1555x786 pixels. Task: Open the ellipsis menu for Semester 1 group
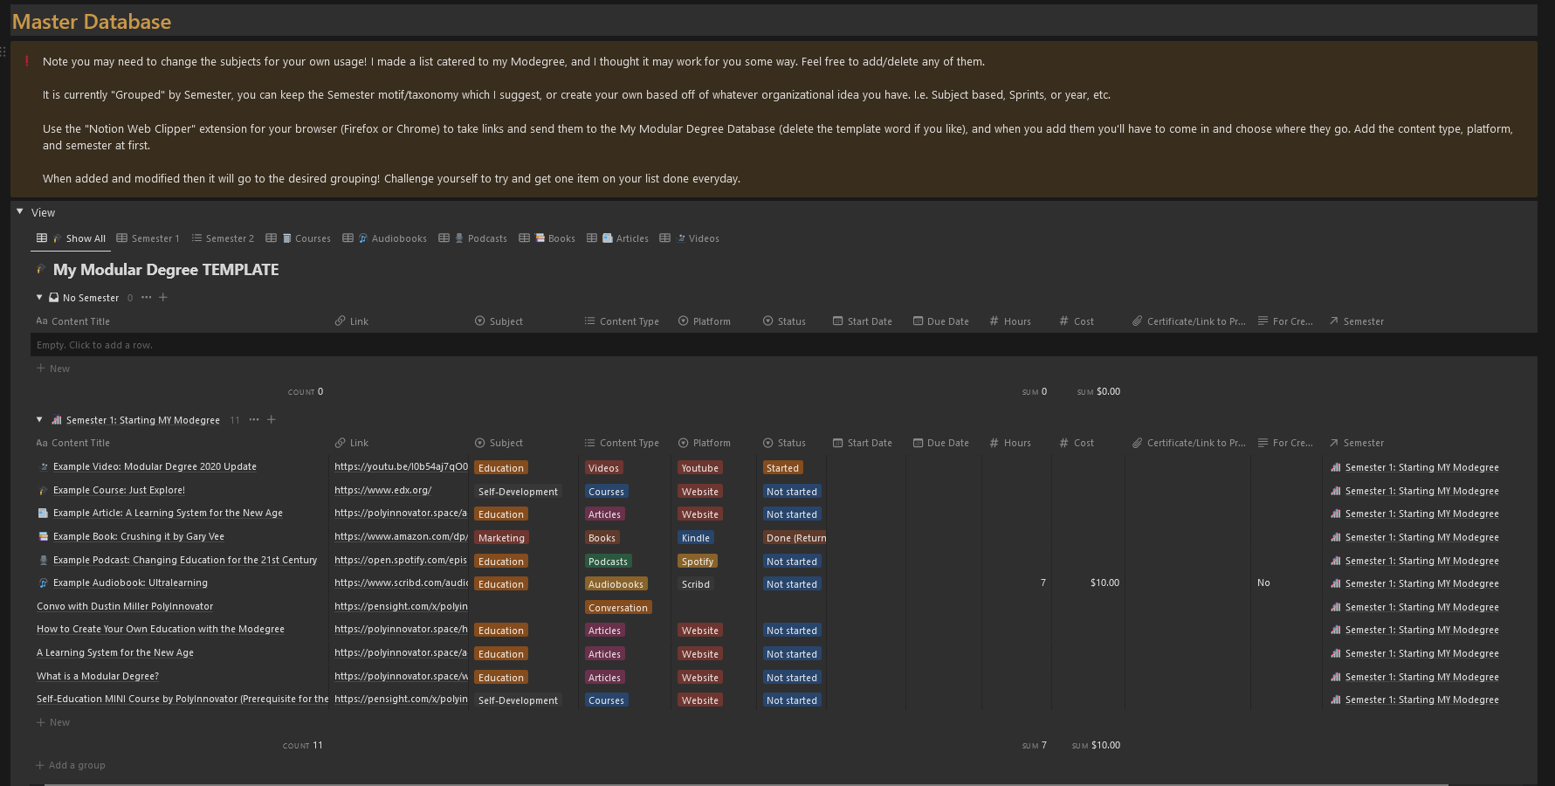(254, 419)
